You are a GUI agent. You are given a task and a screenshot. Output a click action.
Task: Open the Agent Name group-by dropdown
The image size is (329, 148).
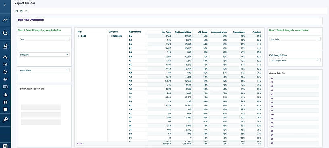[44, 70]
